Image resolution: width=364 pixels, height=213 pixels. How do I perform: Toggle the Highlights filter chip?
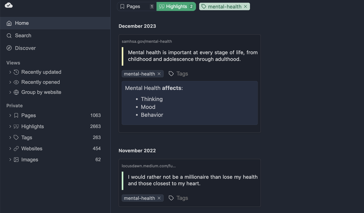pos(176,6)
